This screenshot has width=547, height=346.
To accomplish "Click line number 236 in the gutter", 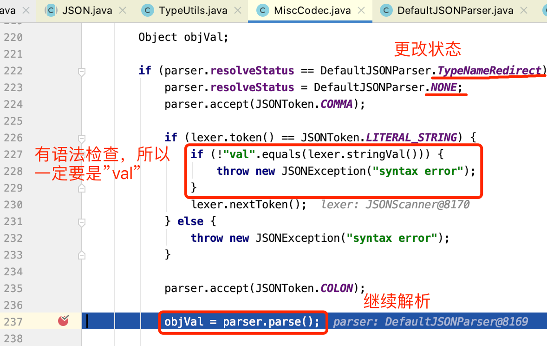I will [13, 305].
